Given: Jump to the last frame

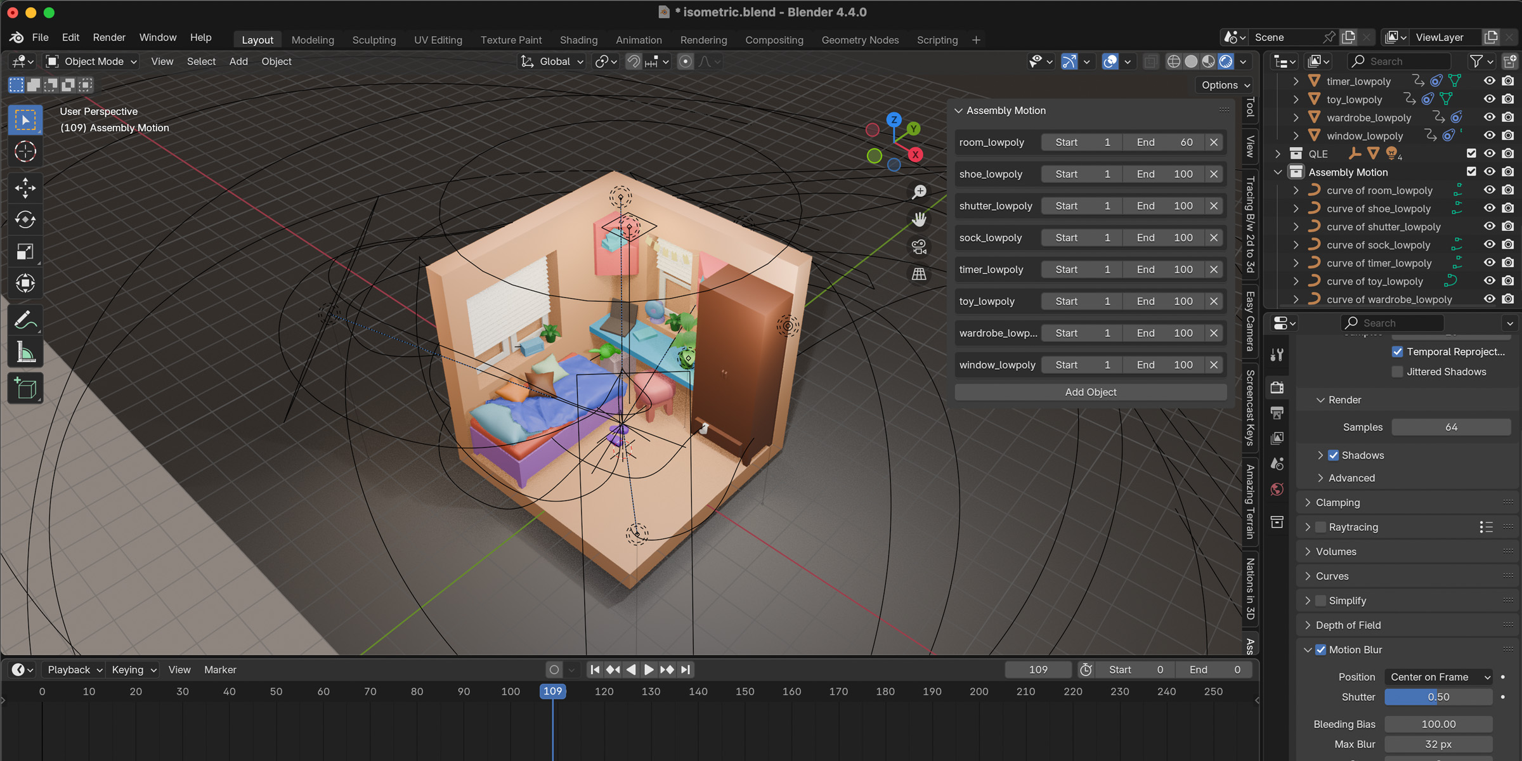Looking at the screenshot, I should [686, 670].
